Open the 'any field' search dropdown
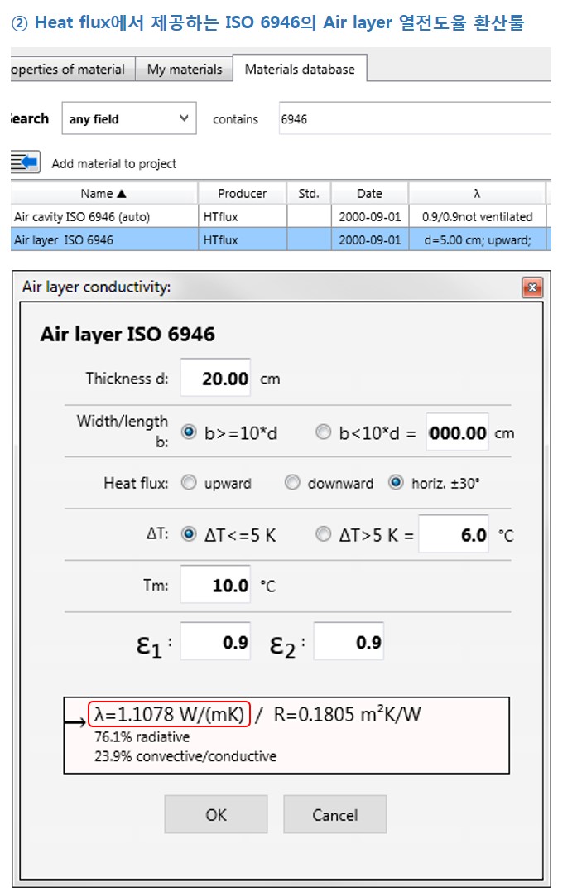The height and width of the screenshot is (888, 577). (128, 119)
